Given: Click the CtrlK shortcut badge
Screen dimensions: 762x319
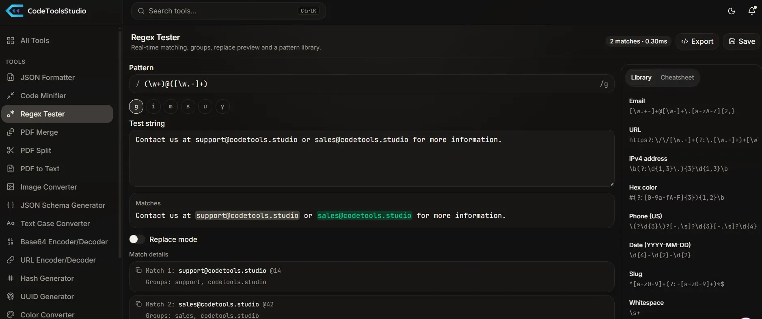Looking at the screenshot, I should pos(309,11).
